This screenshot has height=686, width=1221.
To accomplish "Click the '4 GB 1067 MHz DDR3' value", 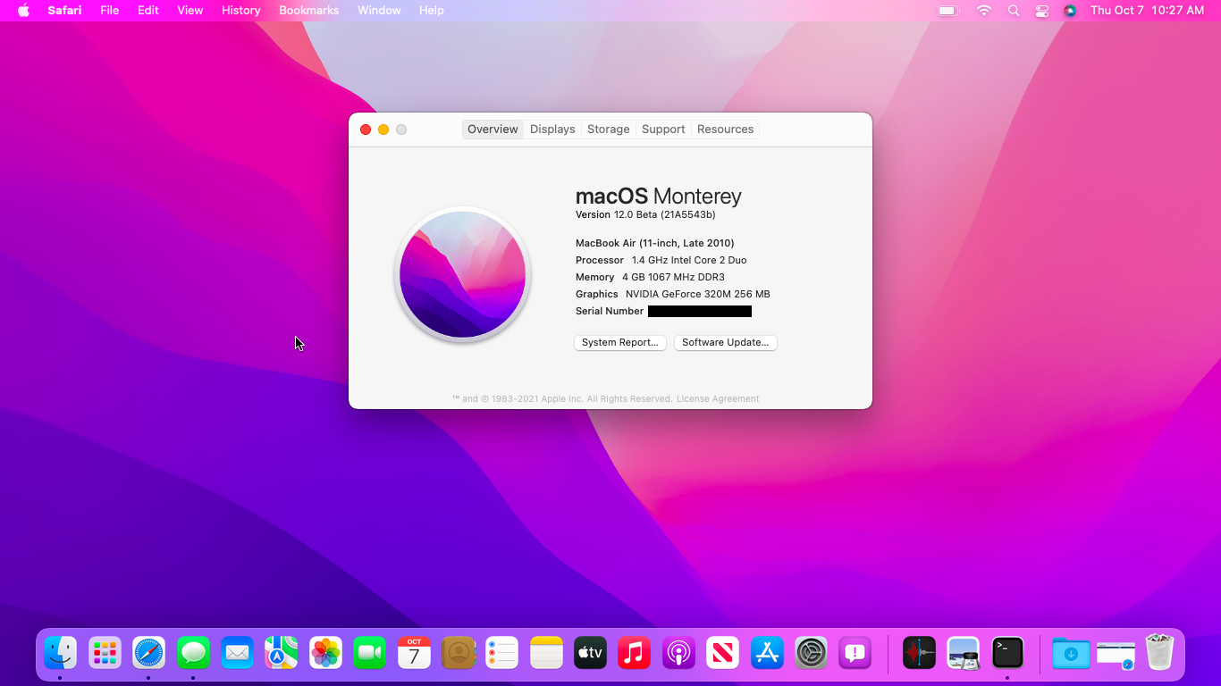I will pos(673,277).
